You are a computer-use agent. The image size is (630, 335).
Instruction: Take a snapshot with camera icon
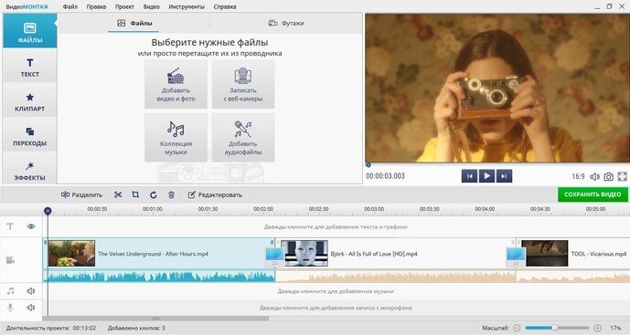point(609,176)
